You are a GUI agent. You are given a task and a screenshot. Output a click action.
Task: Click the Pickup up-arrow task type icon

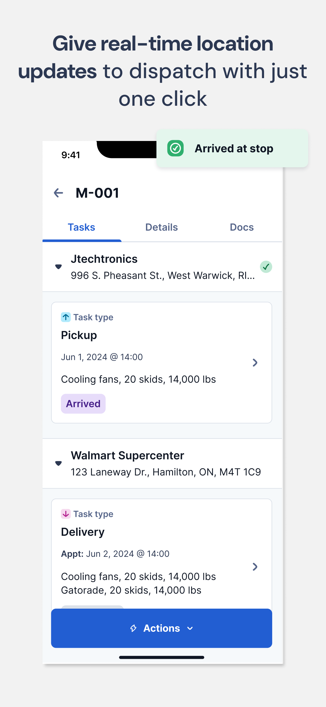click(66, 317)
